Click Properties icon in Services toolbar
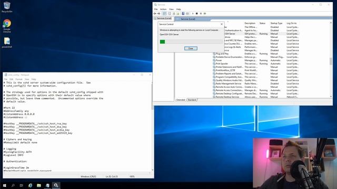 (170, 14)
